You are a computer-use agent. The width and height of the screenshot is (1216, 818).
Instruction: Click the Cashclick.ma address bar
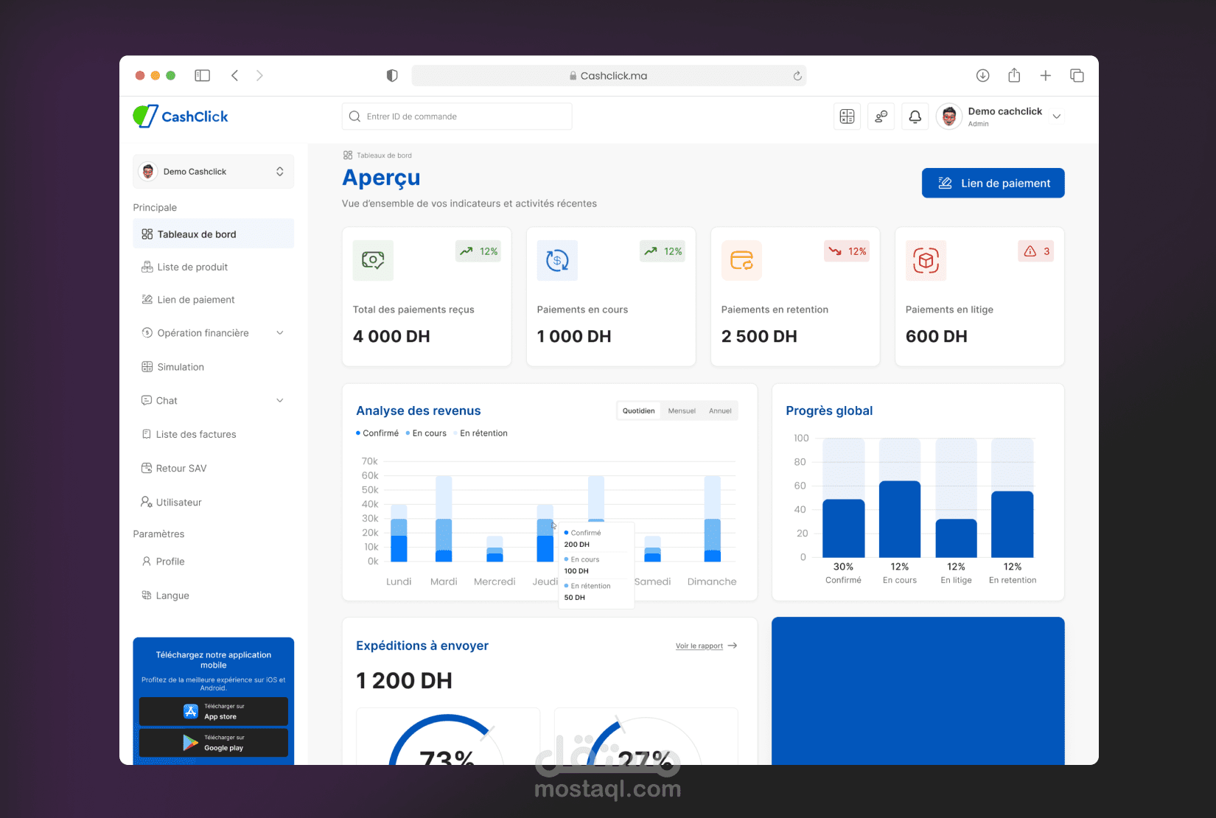[x=609, y=76]
